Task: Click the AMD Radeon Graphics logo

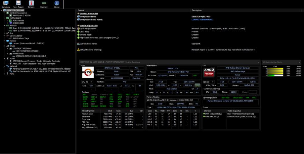Action: pyautogui.click(x=209, y=72)
